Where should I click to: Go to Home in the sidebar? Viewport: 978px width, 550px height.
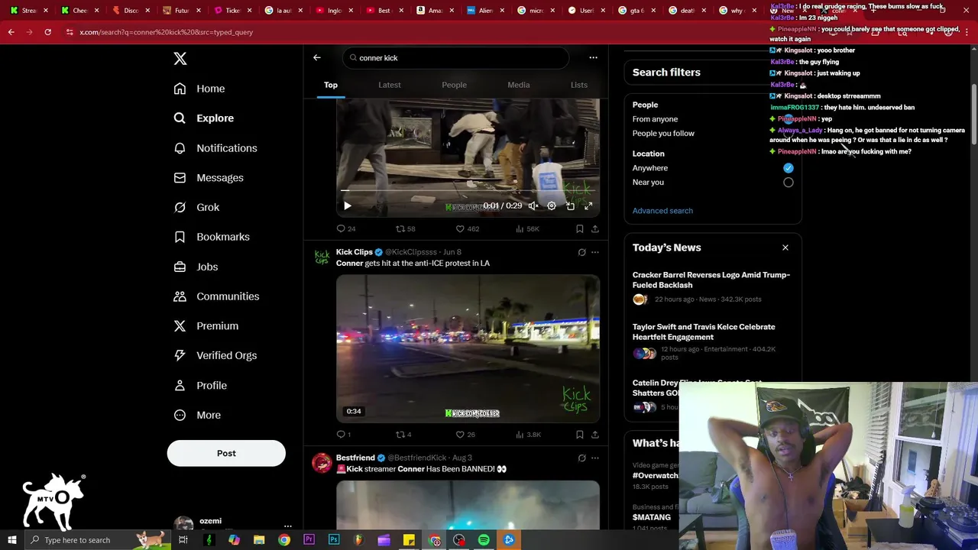(199, 89)
